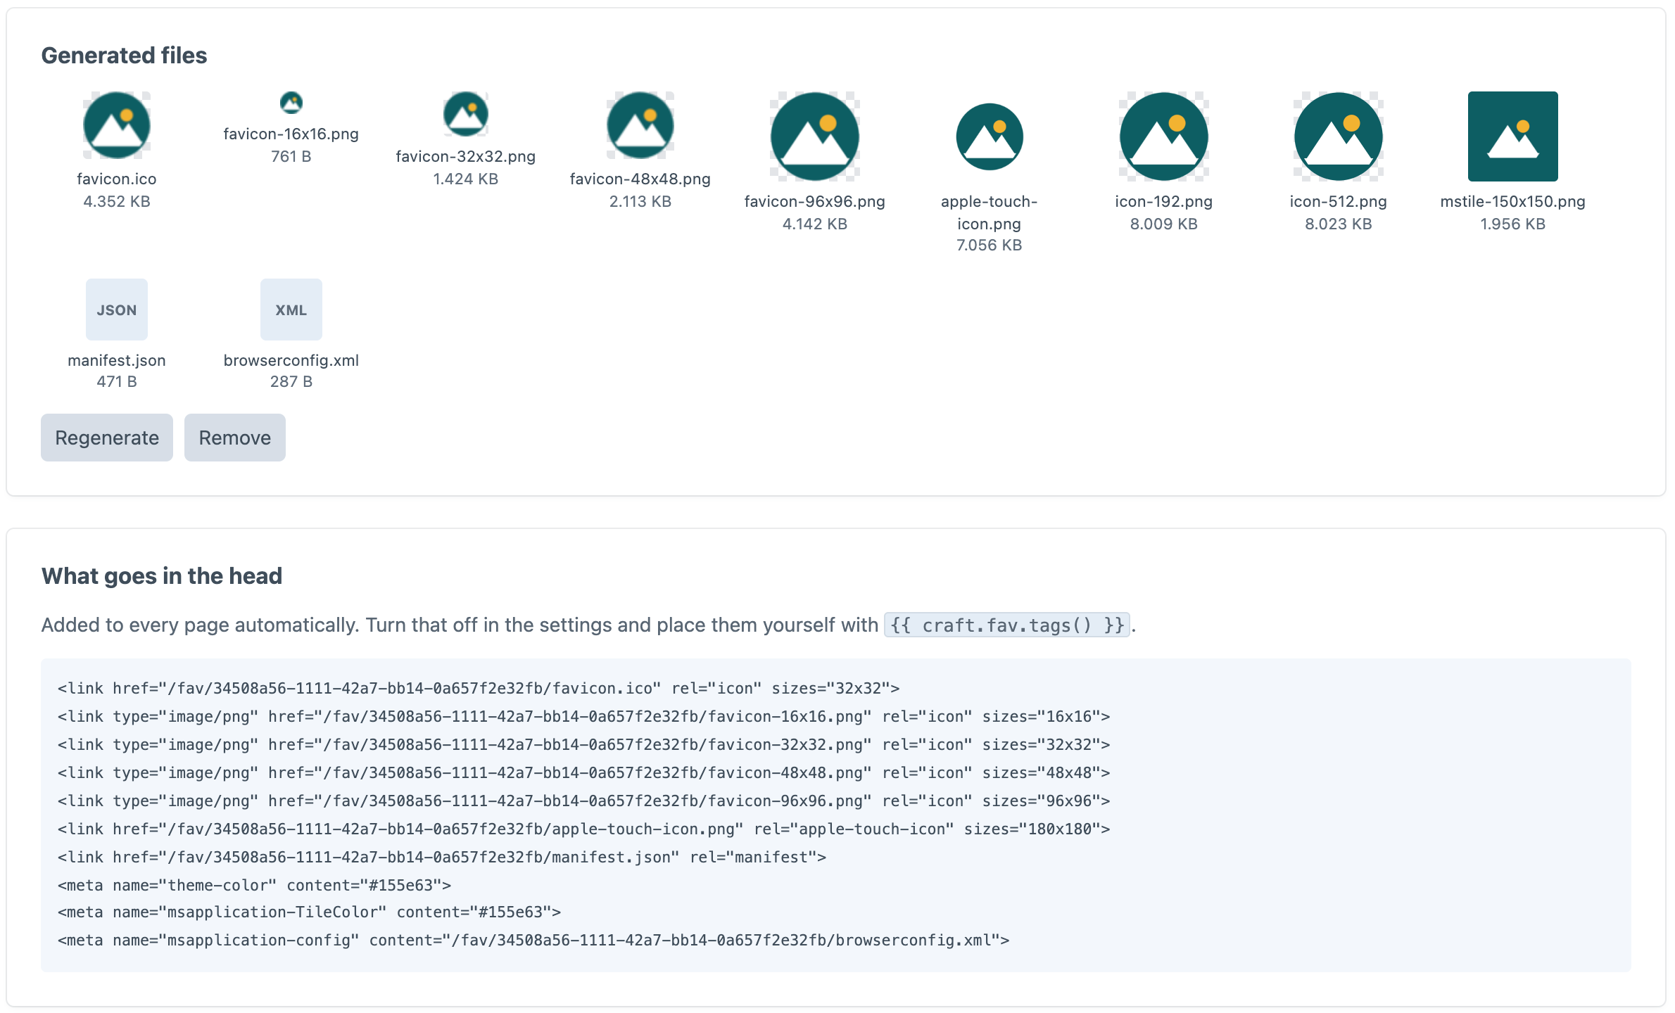1675x1013 pixels.
Task: Click the favicon-96x96.png file name
Action: point(815,201)
